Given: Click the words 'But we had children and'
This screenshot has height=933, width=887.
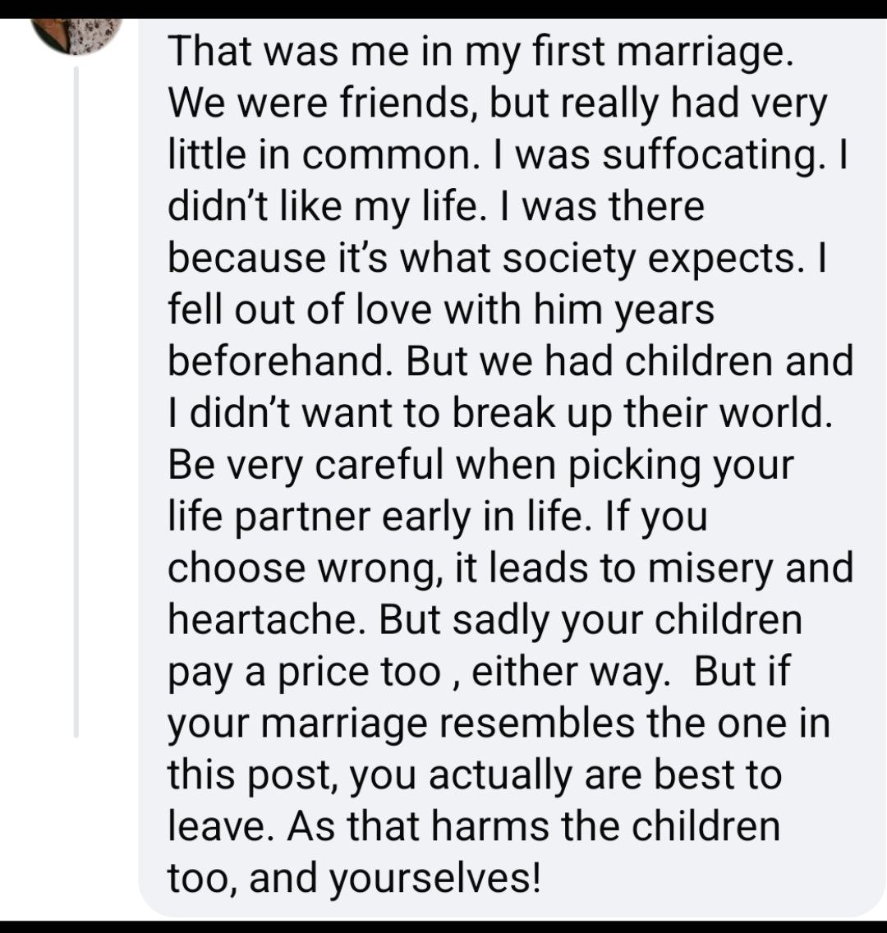Looking at the screenshot, I should tap(630, 361).
